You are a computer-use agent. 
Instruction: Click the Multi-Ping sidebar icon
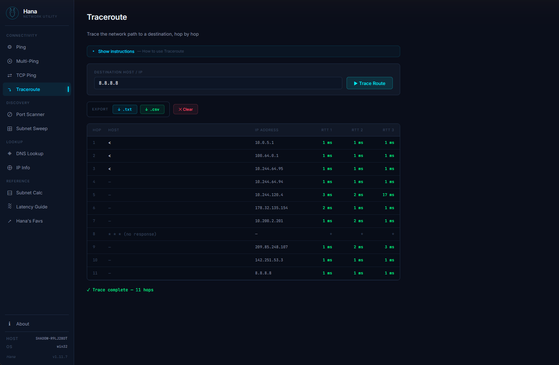pyautogui.click(x=10, y=61)
